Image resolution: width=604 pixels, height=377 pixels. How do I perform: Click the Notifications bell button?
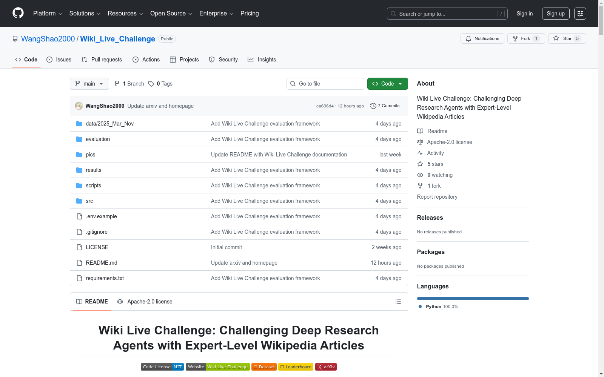(x=482, y=38)
